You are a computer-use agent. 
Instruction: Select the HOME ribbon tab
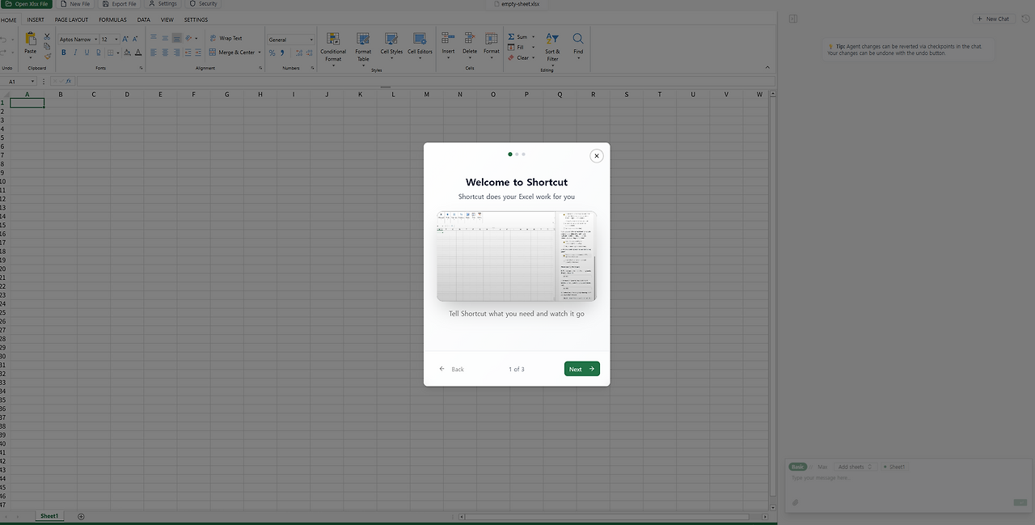point(9,19)
